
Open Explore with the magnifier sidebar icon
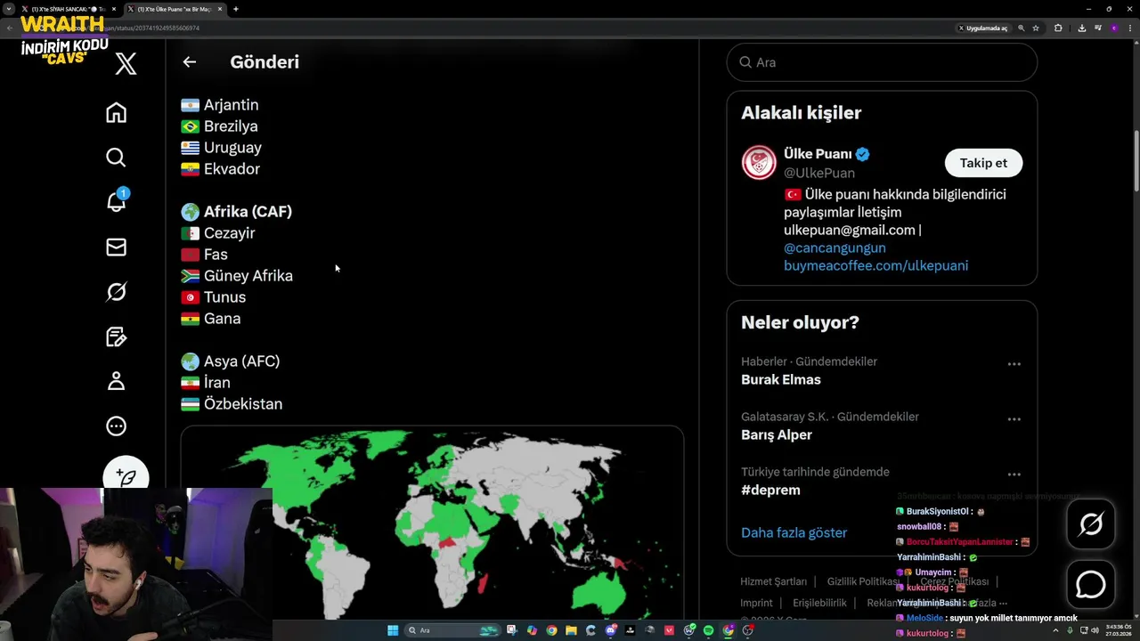(116, 158)
